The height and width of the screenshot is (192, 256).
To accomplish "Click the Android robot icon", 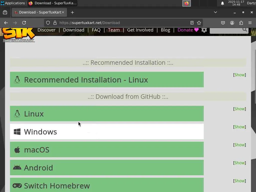I will [x=17, y=167].
